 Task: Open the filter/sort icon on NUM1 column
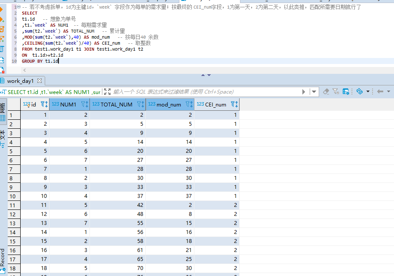click(x=85, y=104)
